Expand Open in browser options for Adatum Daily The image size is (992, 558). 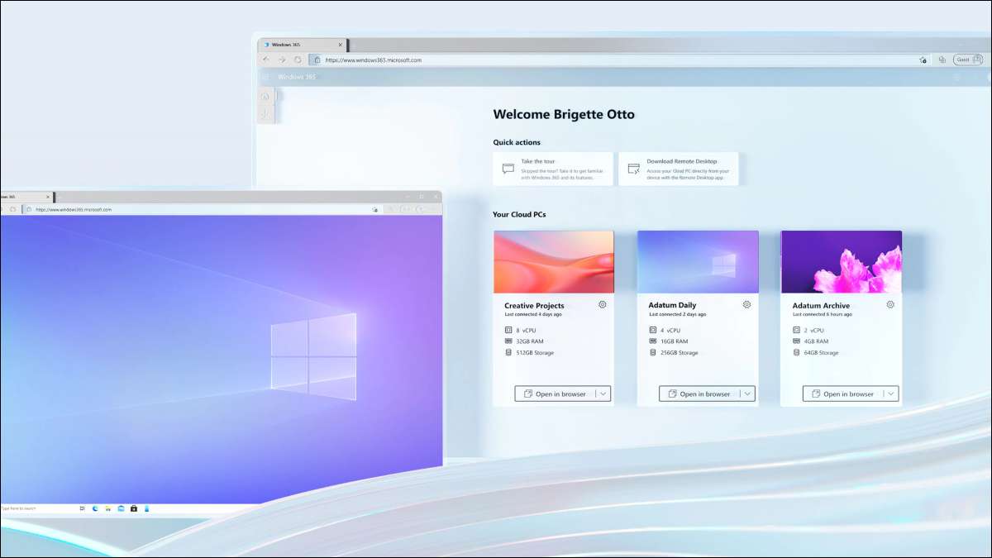click(747, 394)
